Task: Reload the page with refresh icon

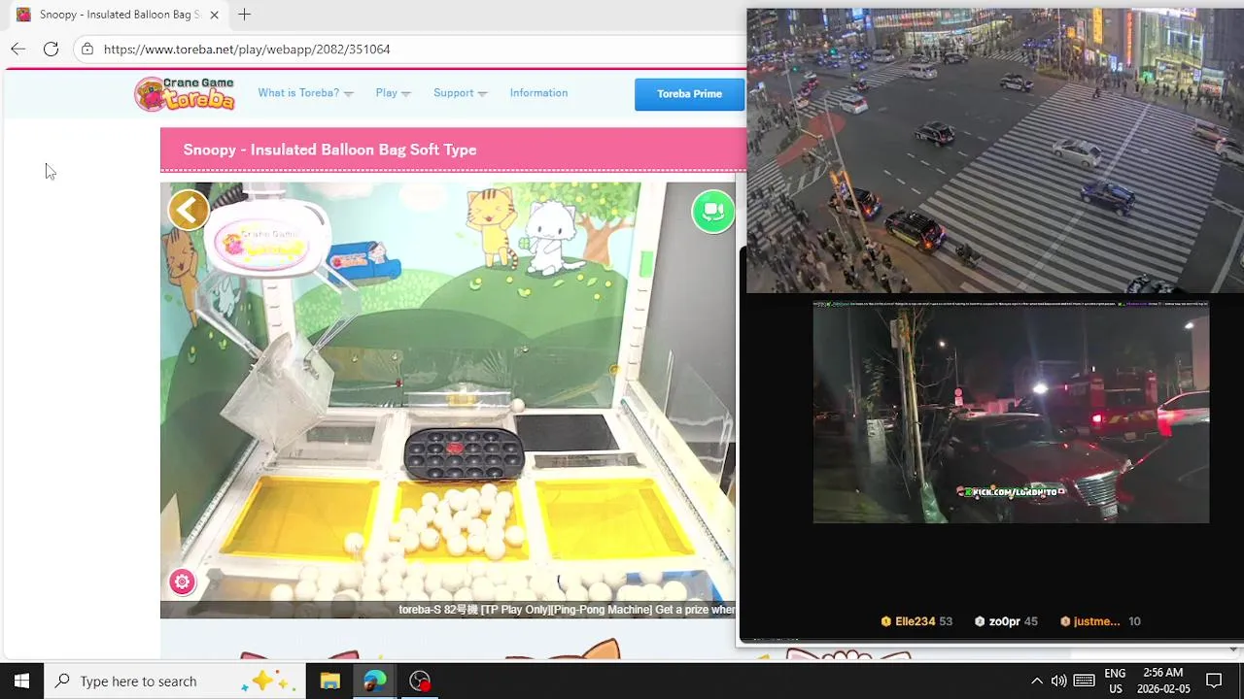Action: (51, 49)
